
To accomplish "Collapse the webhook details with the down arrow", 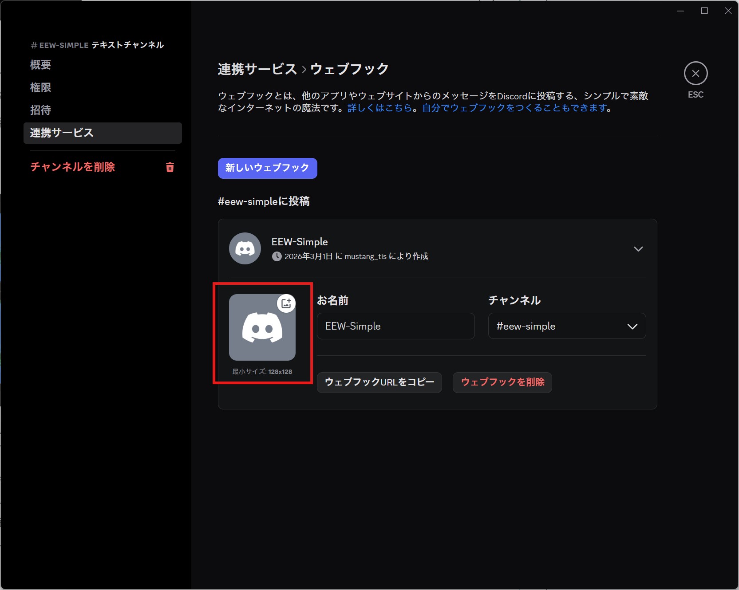I will point(638,249).
